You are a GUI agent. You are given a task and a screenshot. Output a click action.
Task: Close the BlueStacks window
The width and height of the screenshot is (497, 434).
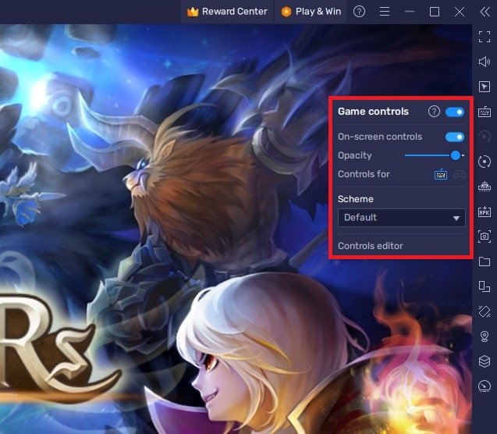[x=460, y=12]
